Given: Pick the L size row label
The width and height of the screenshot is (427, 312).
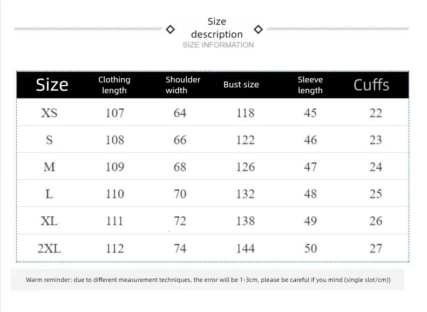Looking at the screenshot, I should pos(49,194).
